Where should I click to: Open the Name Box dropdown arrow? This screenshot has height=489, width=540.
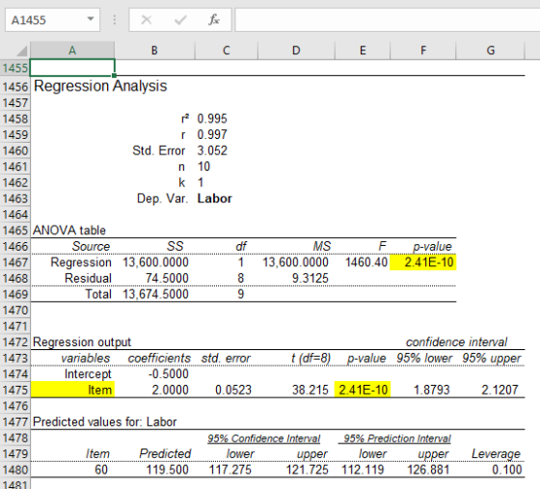pos(91,19)
